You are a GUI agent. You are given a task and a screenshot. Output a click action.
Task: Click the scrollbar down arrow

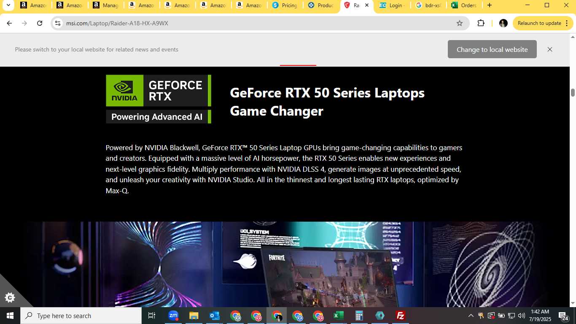(573, 303)
